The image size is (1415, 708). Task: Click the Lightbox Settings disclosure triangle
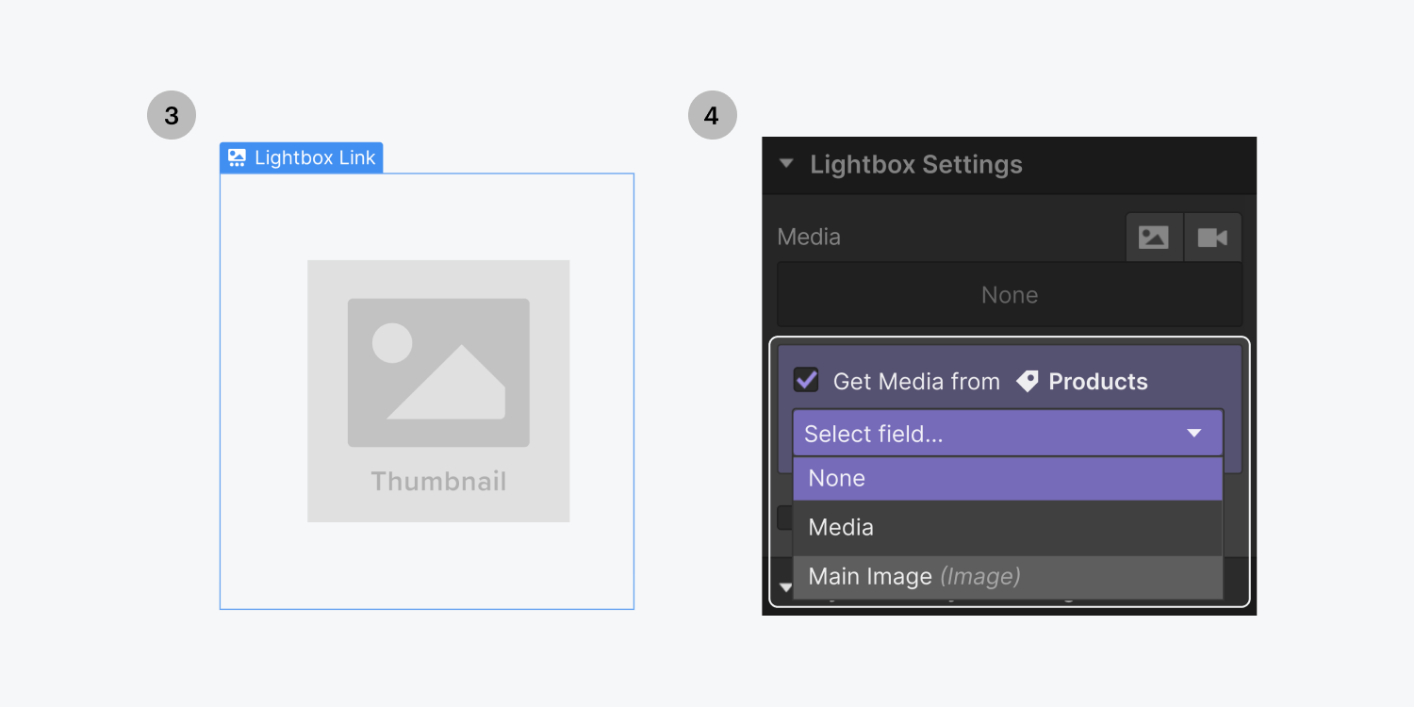point(787,164)
